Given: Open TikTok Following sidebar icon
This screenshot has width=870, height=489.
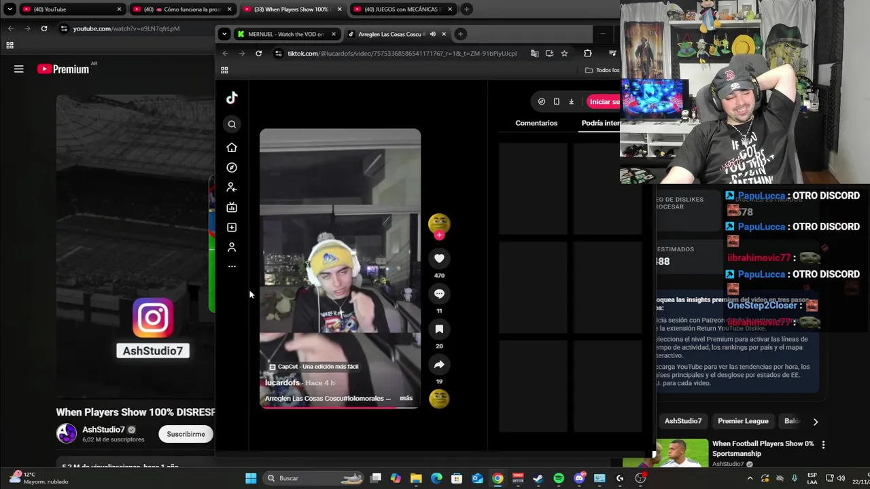Looking at the screenshot, I should (x=232, y=187).
